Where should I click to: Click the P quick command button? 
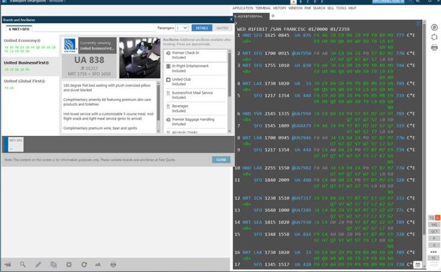[x=434, y=238]
